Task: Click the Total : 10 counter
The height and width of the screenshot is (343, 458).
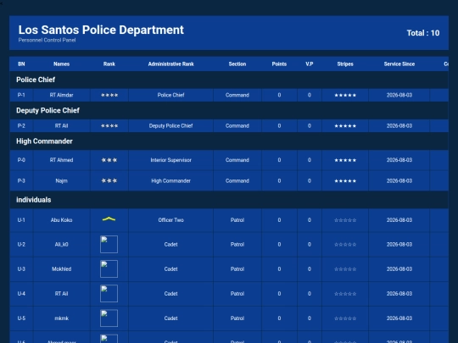Action: [423, 33]
